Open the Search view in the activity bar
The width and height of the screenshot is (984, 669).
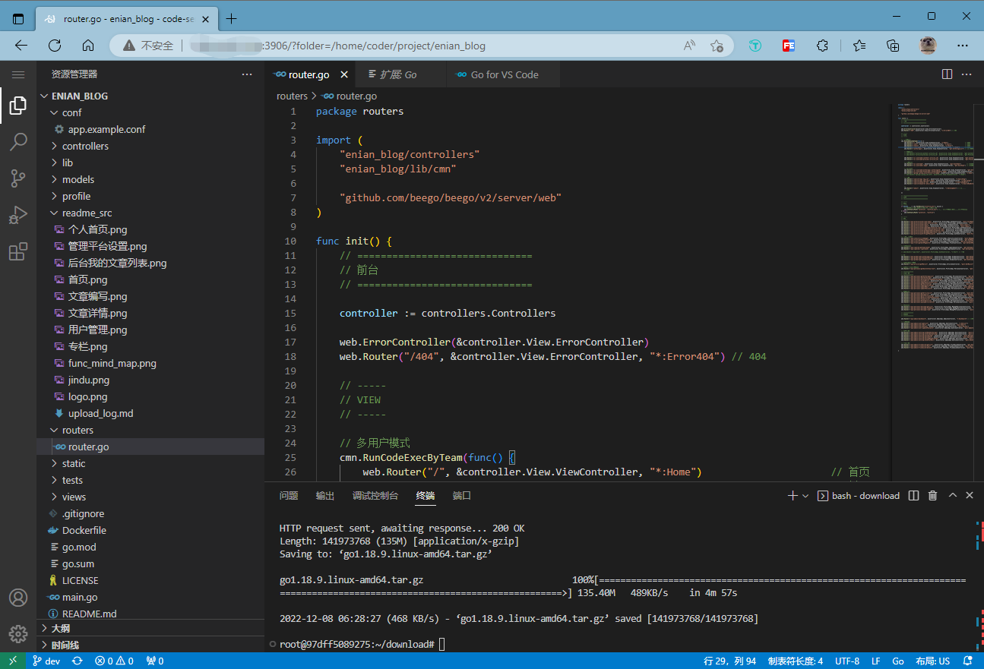pos(18,142)
